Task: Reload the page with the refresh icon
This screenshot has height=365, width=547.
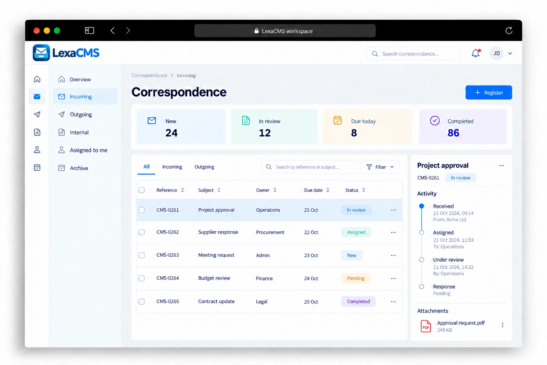Action: tap(509, 31)
